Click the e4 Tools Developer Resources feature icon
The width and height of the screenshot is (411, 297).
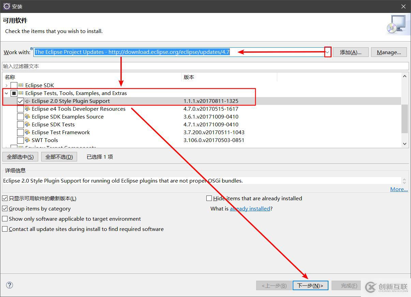[28, 109]
